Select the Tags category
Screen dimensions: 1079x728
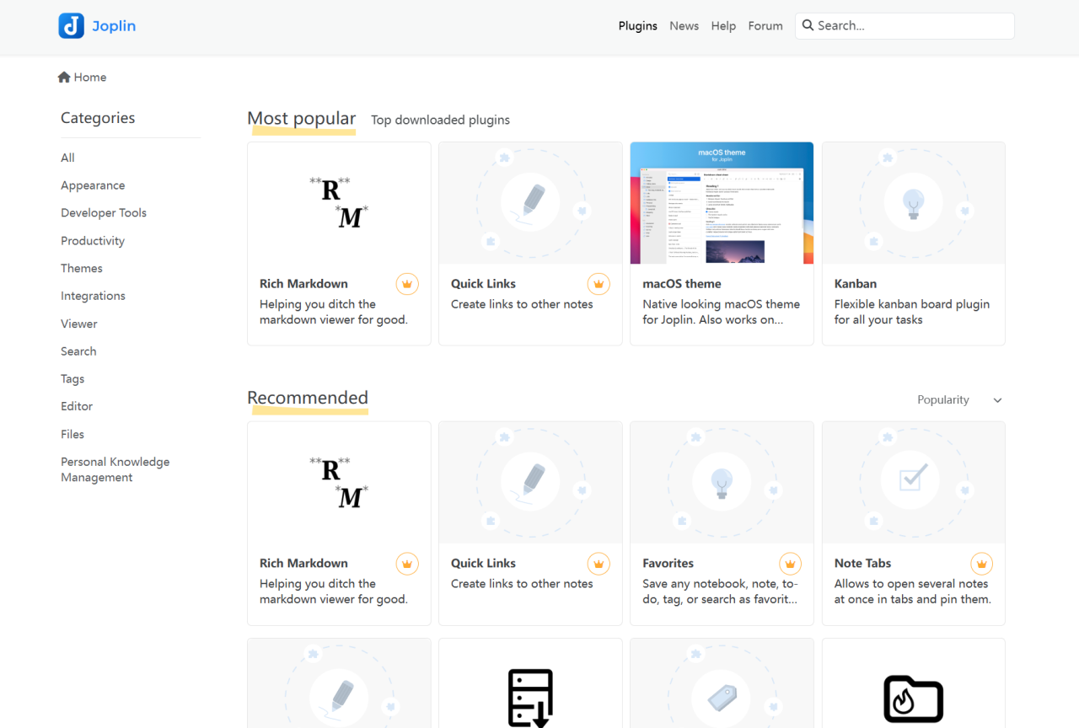point(72,379)
